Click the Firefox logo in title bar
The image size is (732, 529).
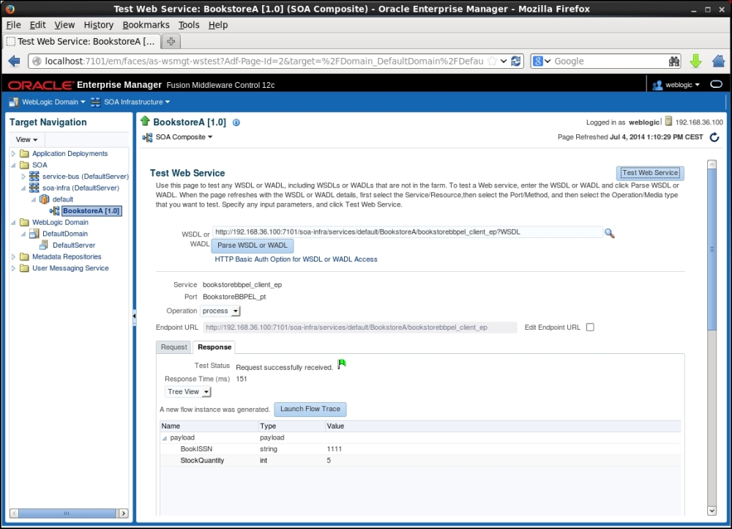point(10,9)
